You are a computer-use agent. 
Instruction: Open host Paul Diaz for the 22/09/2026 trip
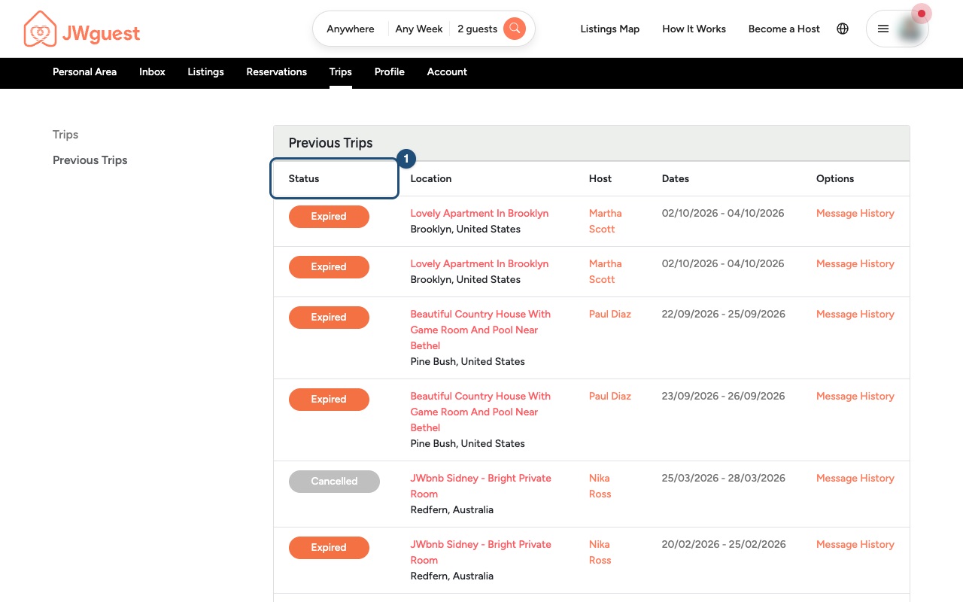(x=610, y=315)
